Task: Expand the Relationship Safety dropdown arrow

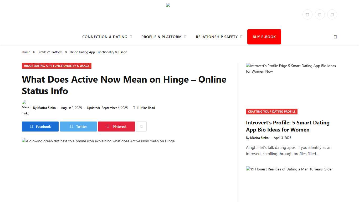Action: pyautogui.click(x=241, y=37)
